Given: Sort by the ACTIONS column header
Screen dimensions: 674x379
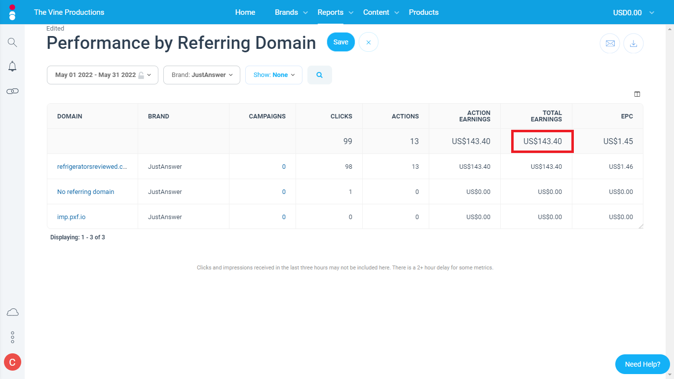Looking at the screenshot, I should 405,116.
